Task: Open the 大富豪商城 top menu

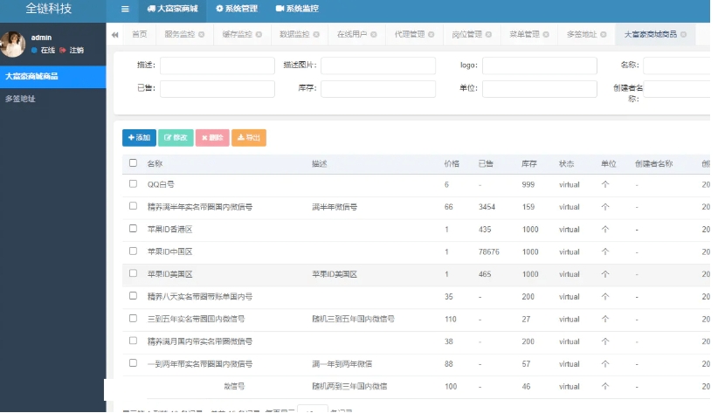Action: (x=173, y=9)
